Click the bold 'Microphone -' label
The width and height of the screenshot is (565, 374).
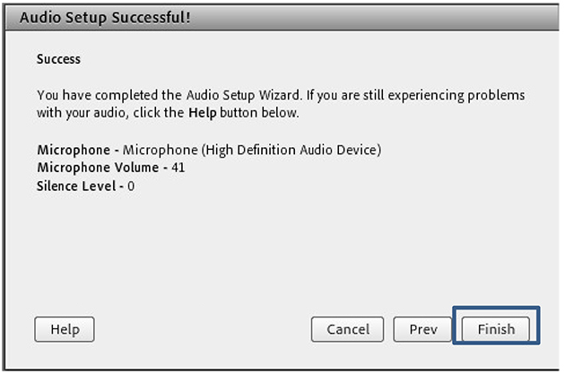click(77, 150)
